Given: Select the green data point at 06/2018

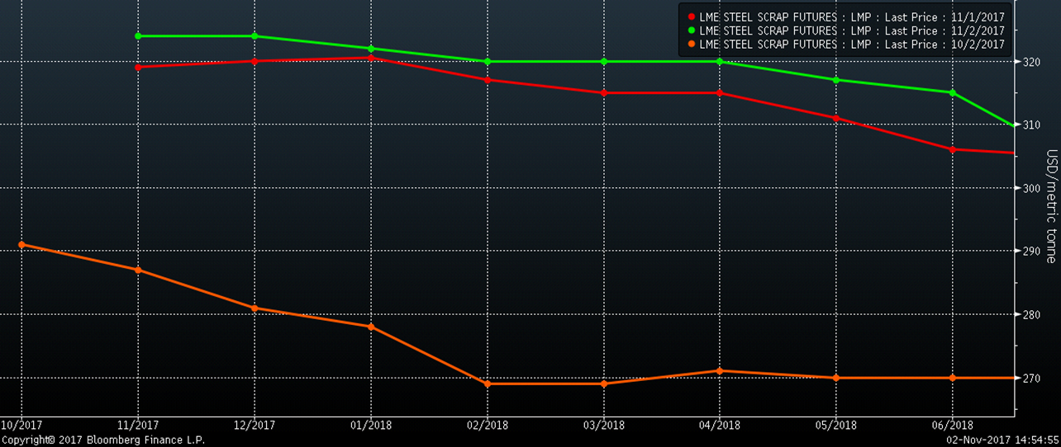Looking at the screenshot, I should tap(952, 92).
